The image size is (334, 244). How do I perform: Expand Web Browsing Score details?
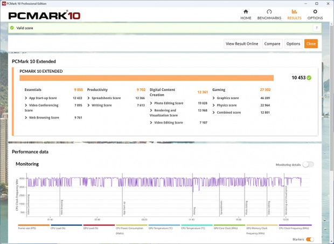point(26,117)
